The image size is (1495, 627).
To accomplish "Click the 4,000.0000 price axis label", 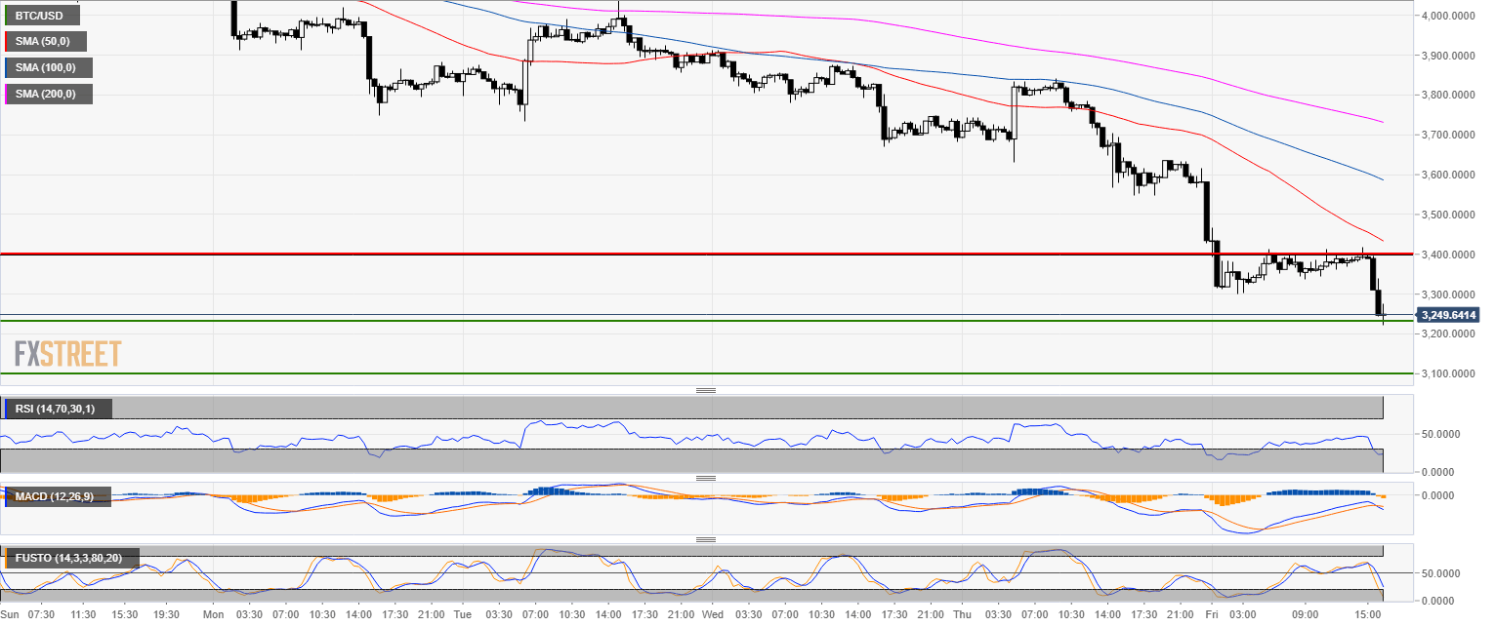I will [1448, 16].
